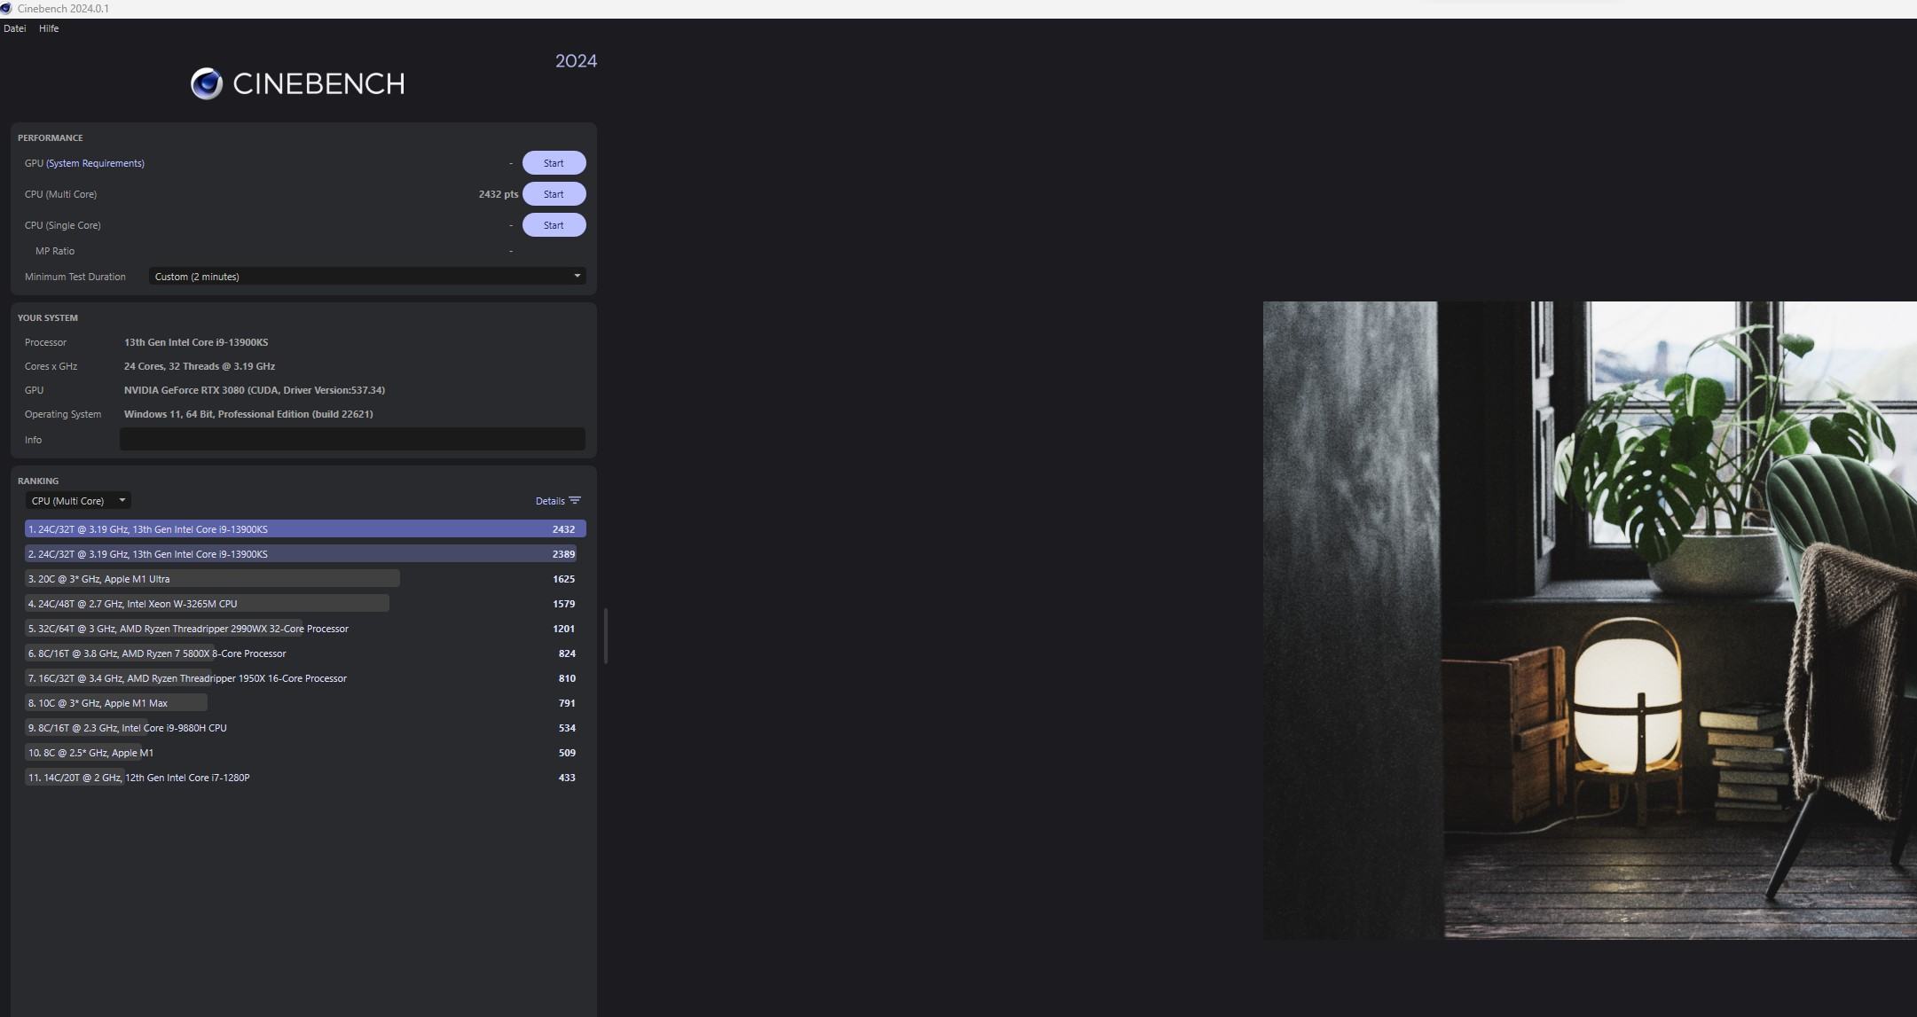Click the PERFORMANCE section header
This screenshot has height=1017, width=1917.
pyautogui.click(x=51, y=137)
